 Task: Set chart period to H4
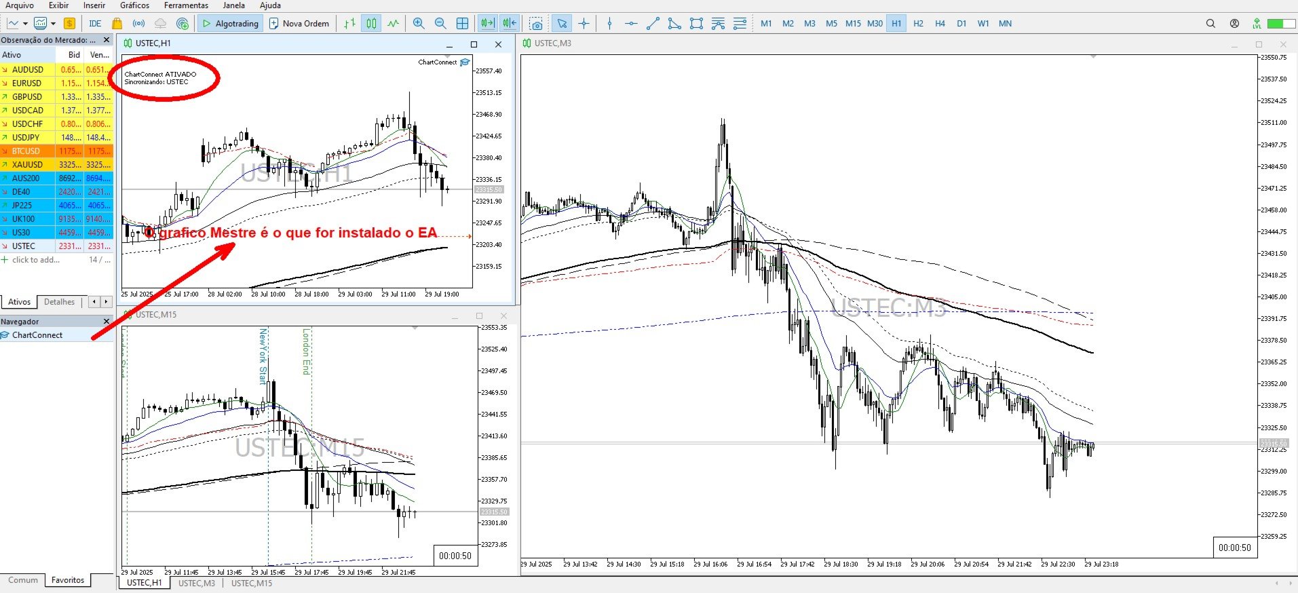tap(940, 24)
